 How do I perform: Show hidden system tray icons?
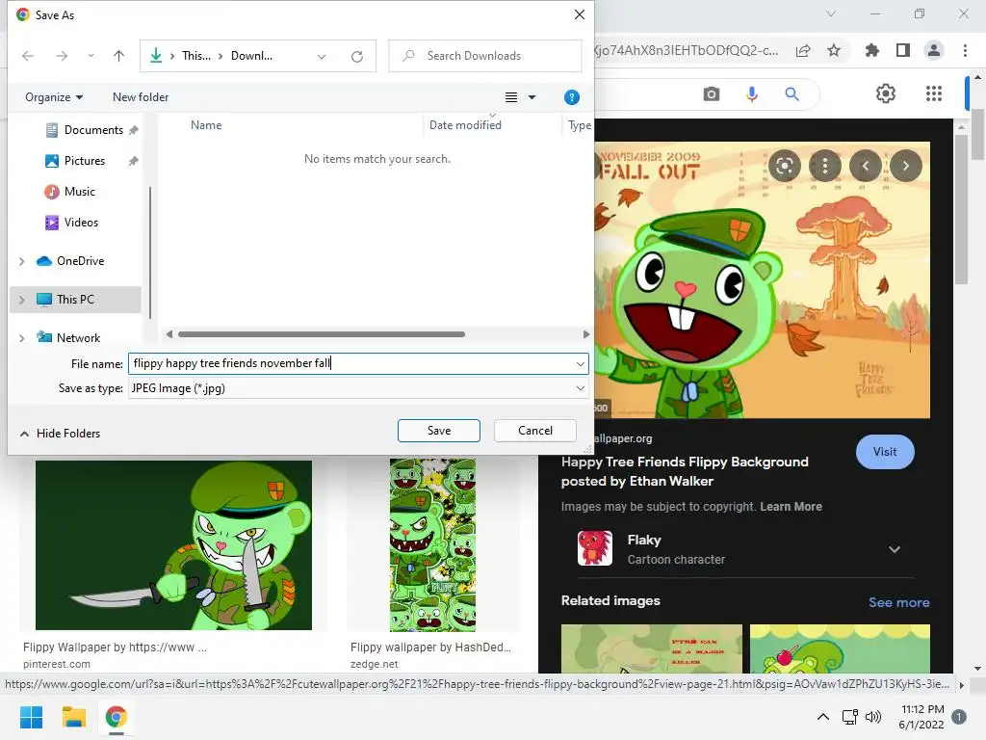point(822,717)
